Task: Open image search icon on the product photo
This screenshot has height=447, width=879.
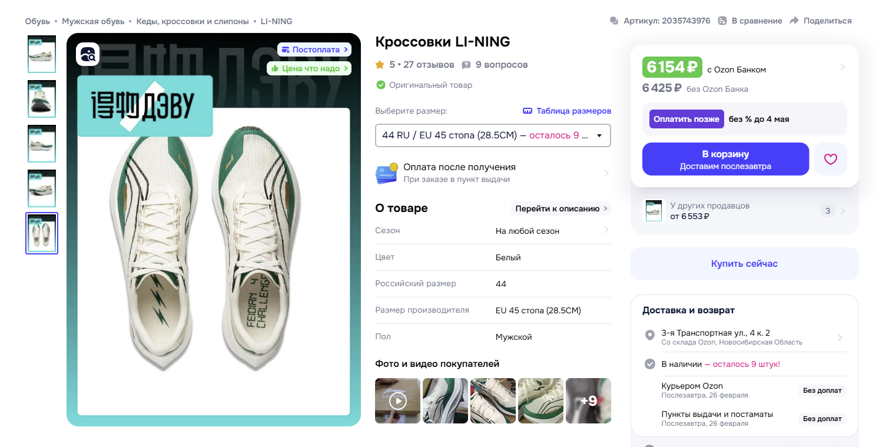Action: (88, 54)
